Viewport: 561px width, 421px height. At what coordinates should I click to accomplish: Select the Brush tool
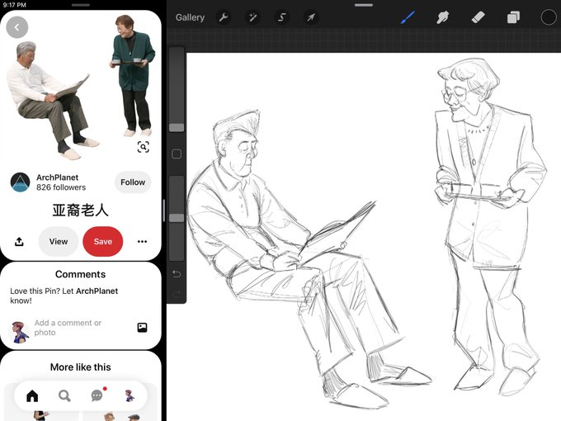(x=408, y=17)
